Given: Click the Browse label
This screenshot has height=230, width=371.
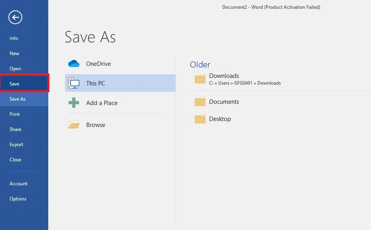Looking at the screenshot, I should pyautogui.click(x=96, y=125).
